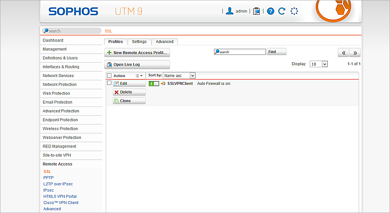Select L2TP over IPsec submenu
The height and width of the screenshot is (213, 390).
[x=58, y=184]
